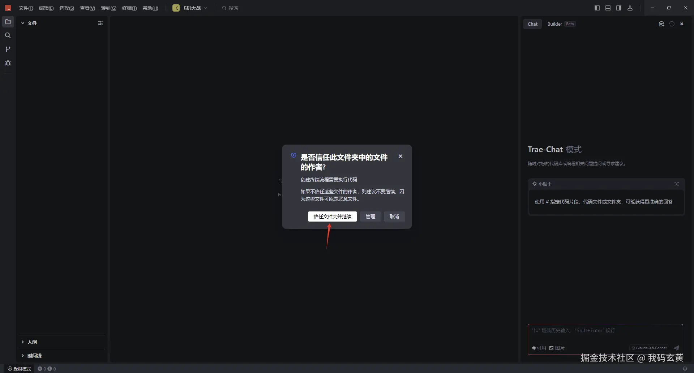
Task: Open the 选择(S) menu
Action: [67, 8]
